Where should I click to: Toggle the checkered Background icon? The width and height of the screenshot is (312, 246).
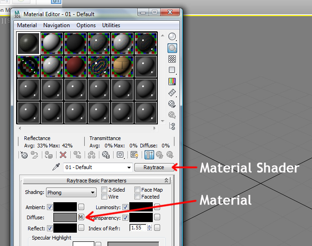pos(172,59)
